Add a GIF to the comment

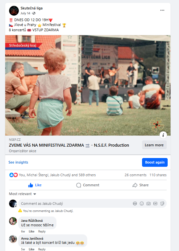pos(155,204)
